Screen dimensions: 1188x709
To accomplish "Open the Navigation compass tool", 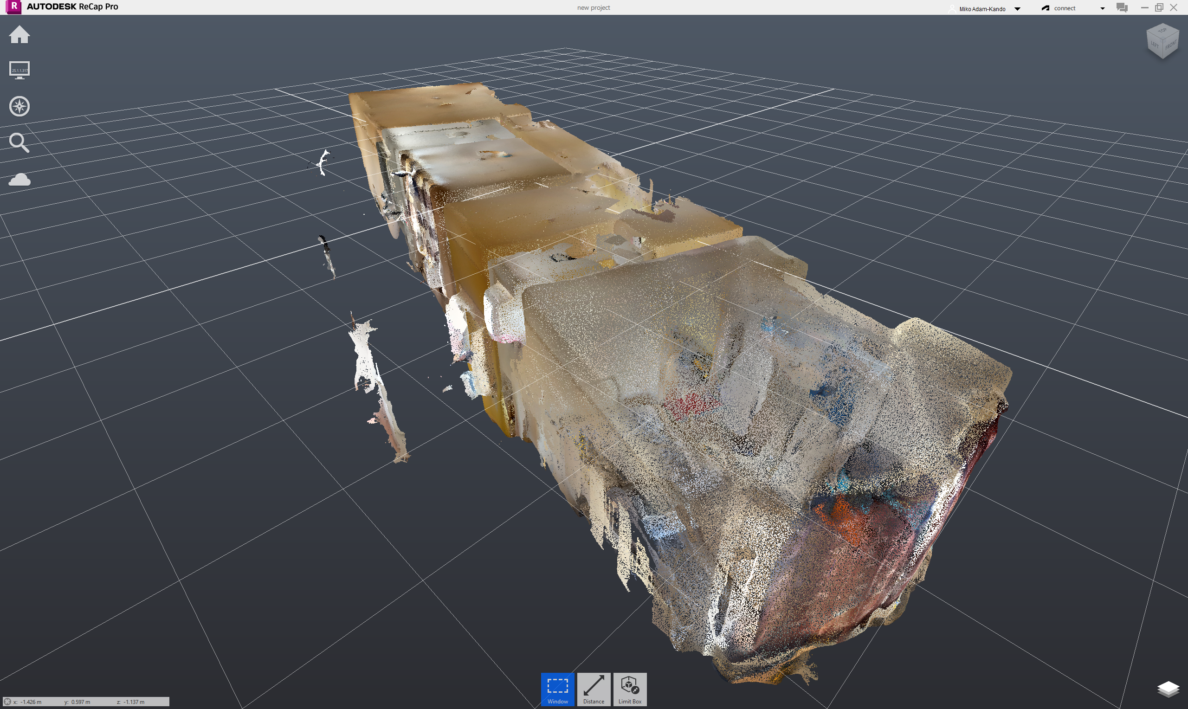I will pos(19,106).
